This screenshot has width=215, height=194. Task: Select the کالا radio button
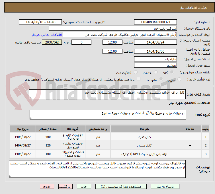tap(172, 72)
